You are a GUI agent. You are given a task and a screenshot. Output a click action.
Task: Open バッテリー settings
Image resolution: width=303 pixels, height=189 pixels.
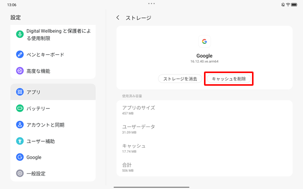point(53,108)
